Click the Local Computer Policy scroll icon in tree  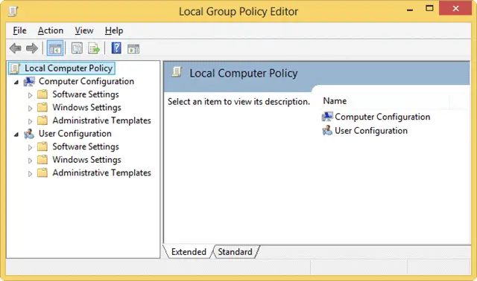click(15, 68)
